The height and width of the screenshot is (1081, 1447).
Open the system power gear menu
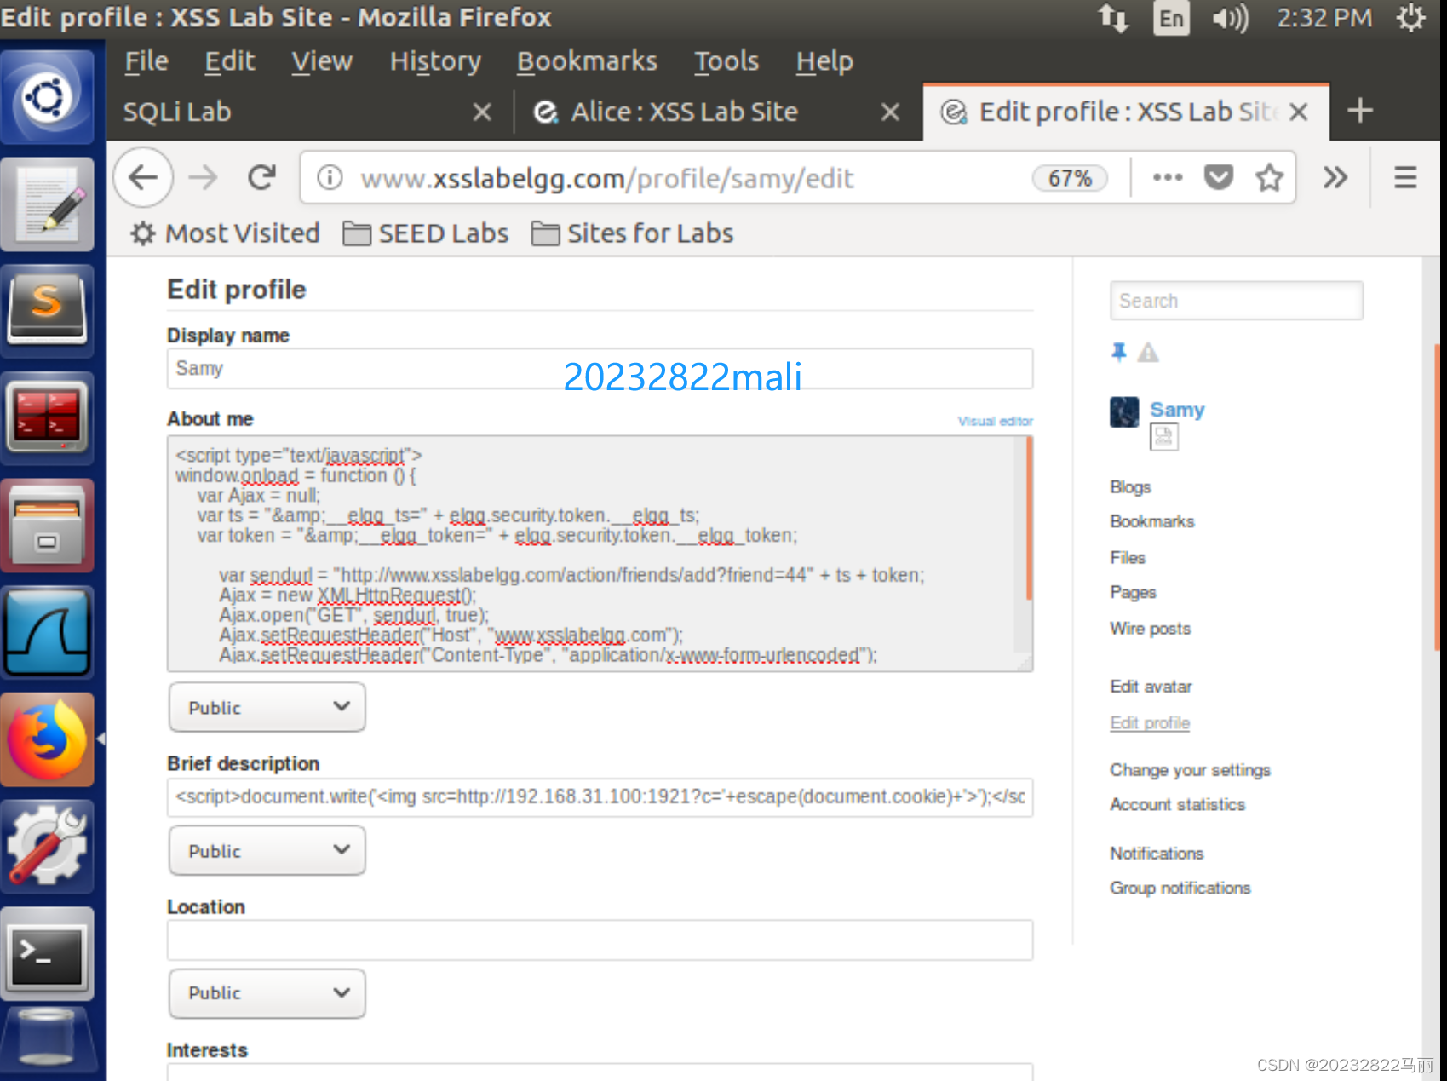pos(1411,18)
